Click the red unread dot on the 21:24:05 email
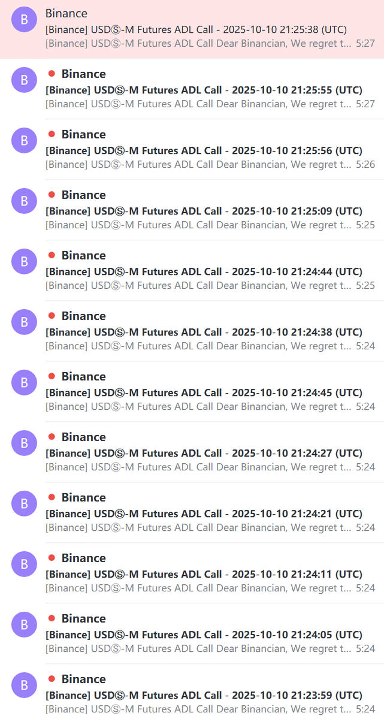Screen dimensions: 384x719 (52, 618)
